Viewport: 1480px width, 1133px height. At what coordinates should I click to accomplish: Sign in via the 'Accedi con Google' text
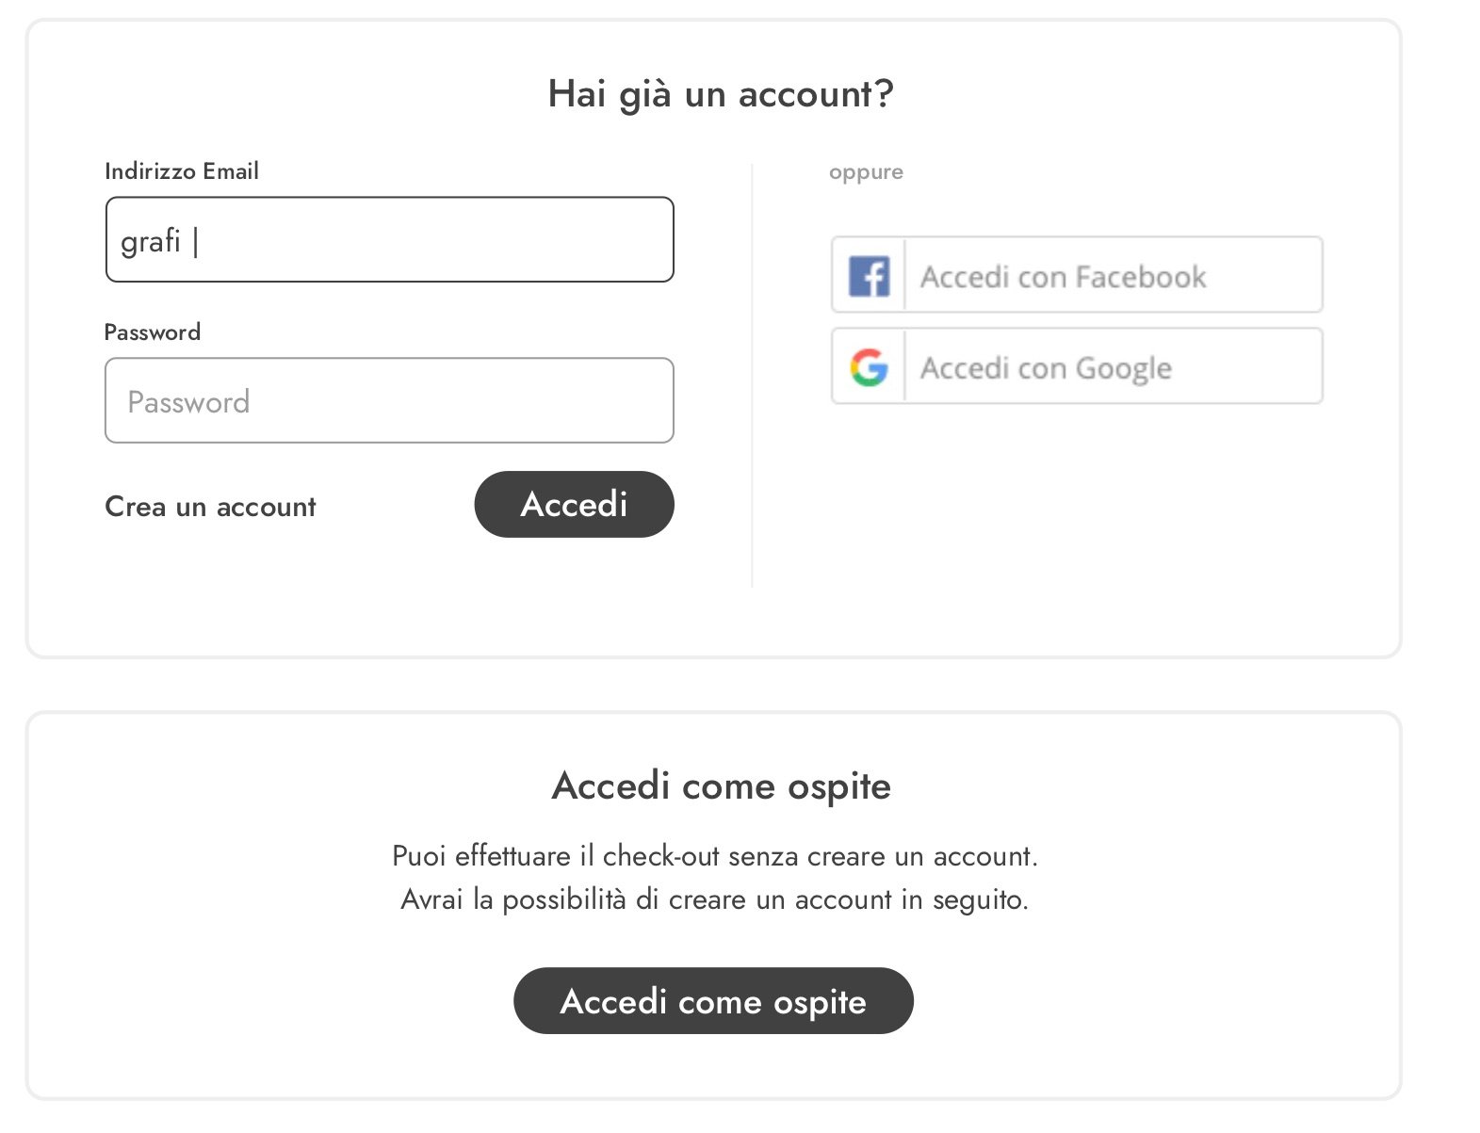click(x=1046, y=368)
